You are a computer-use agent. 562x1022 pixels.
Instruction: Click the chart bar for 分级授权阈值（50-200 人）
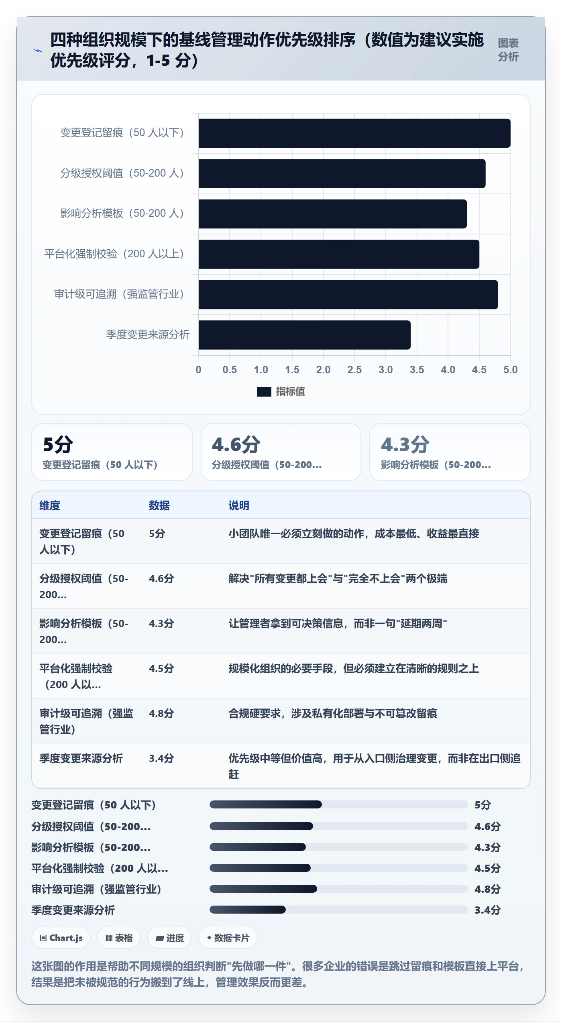pos(342,173)
